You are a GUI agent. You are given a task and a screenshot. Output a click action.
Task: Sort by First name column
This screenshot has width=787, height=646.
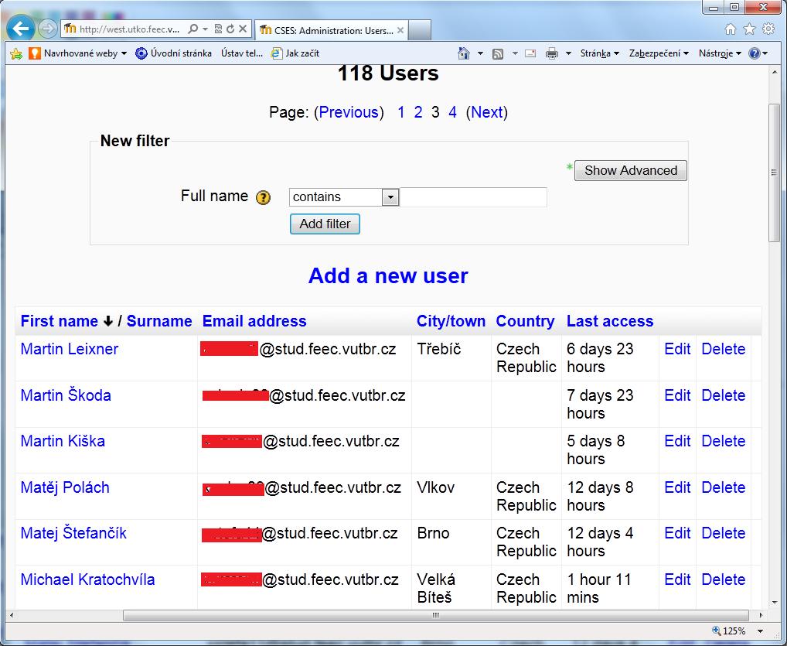60,321
